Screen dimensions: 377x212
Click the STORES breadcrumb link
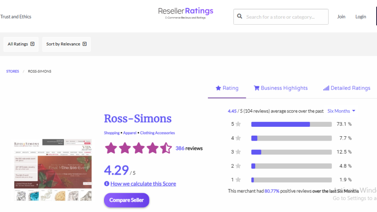tap(13, 71)
